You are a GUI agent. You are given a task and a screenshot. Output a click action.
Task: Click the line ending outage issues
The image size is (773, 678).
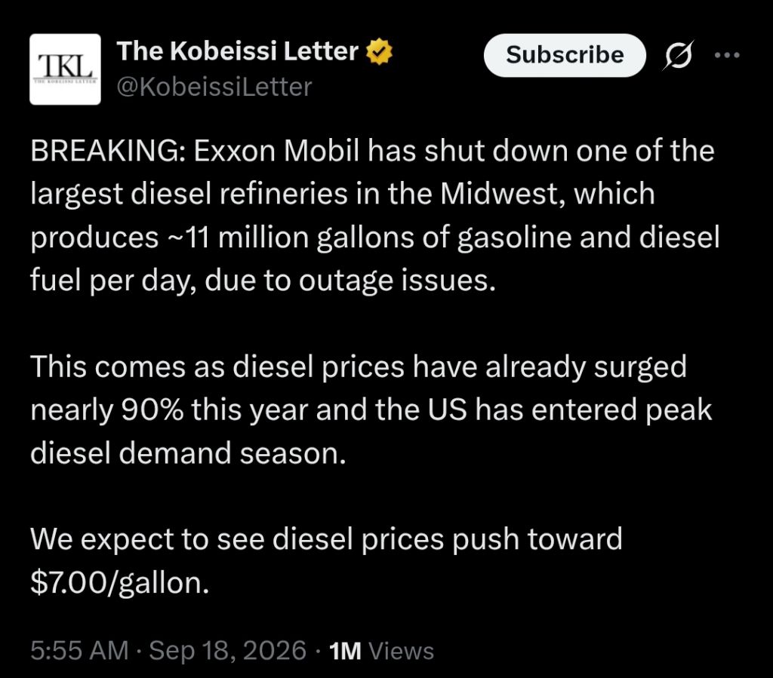pyautogui.click(x=263, y=281)
